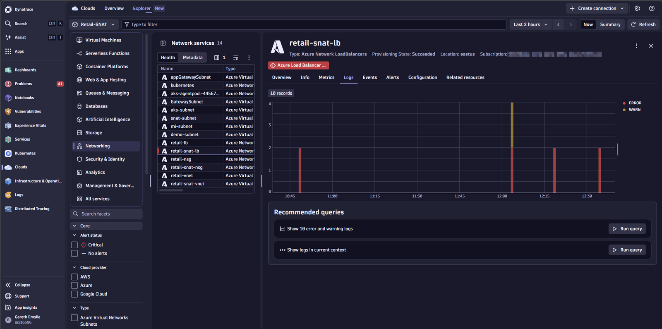
Task: Run query for error and warning logs
Action: pos(627,229)
